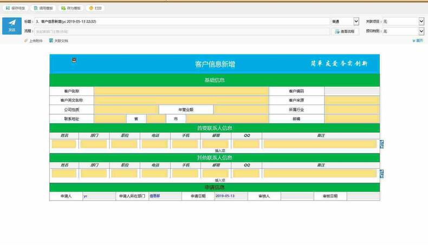The image size is (428, 245).
Task: Click the detailed address field after 市
Action: [x=228, y=119]
